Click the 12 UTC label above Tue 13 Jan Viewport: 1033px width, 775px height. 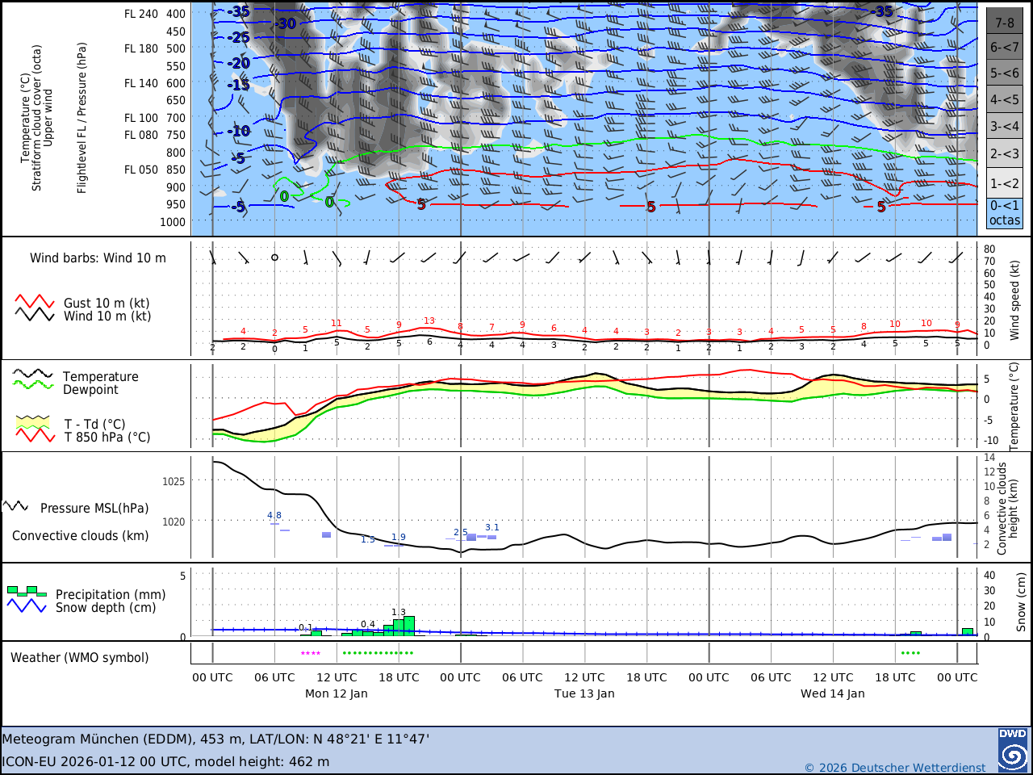pyautogui.click(x=584, y=677)
